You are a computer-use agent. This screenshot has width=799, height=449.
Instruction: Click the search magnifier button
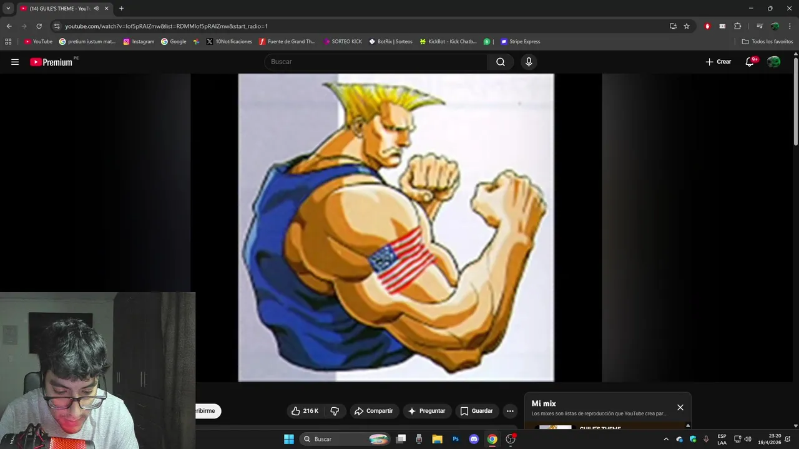(501, 62)
